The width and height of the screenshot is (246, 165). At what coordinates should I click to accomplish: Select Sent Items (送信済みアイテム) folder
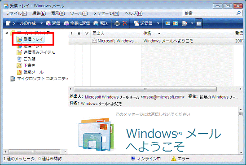click(x=36, y=52)
